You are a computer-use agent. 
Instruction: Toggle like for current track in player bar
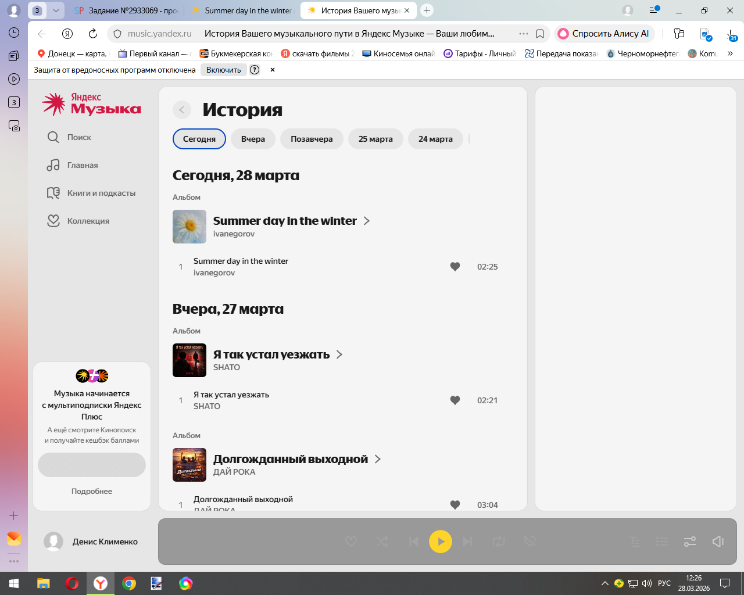(x=351, y=542)
